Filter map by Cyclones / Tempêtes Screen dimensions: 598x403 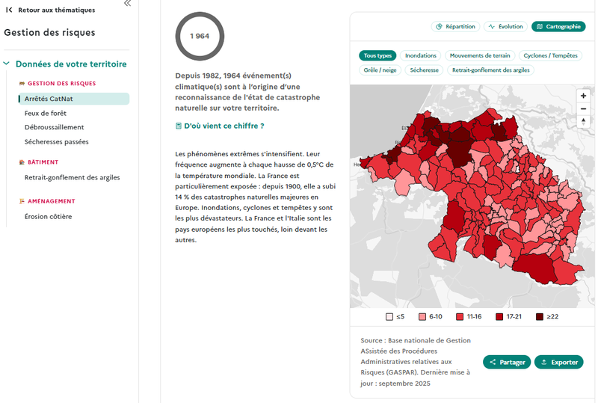550,55
